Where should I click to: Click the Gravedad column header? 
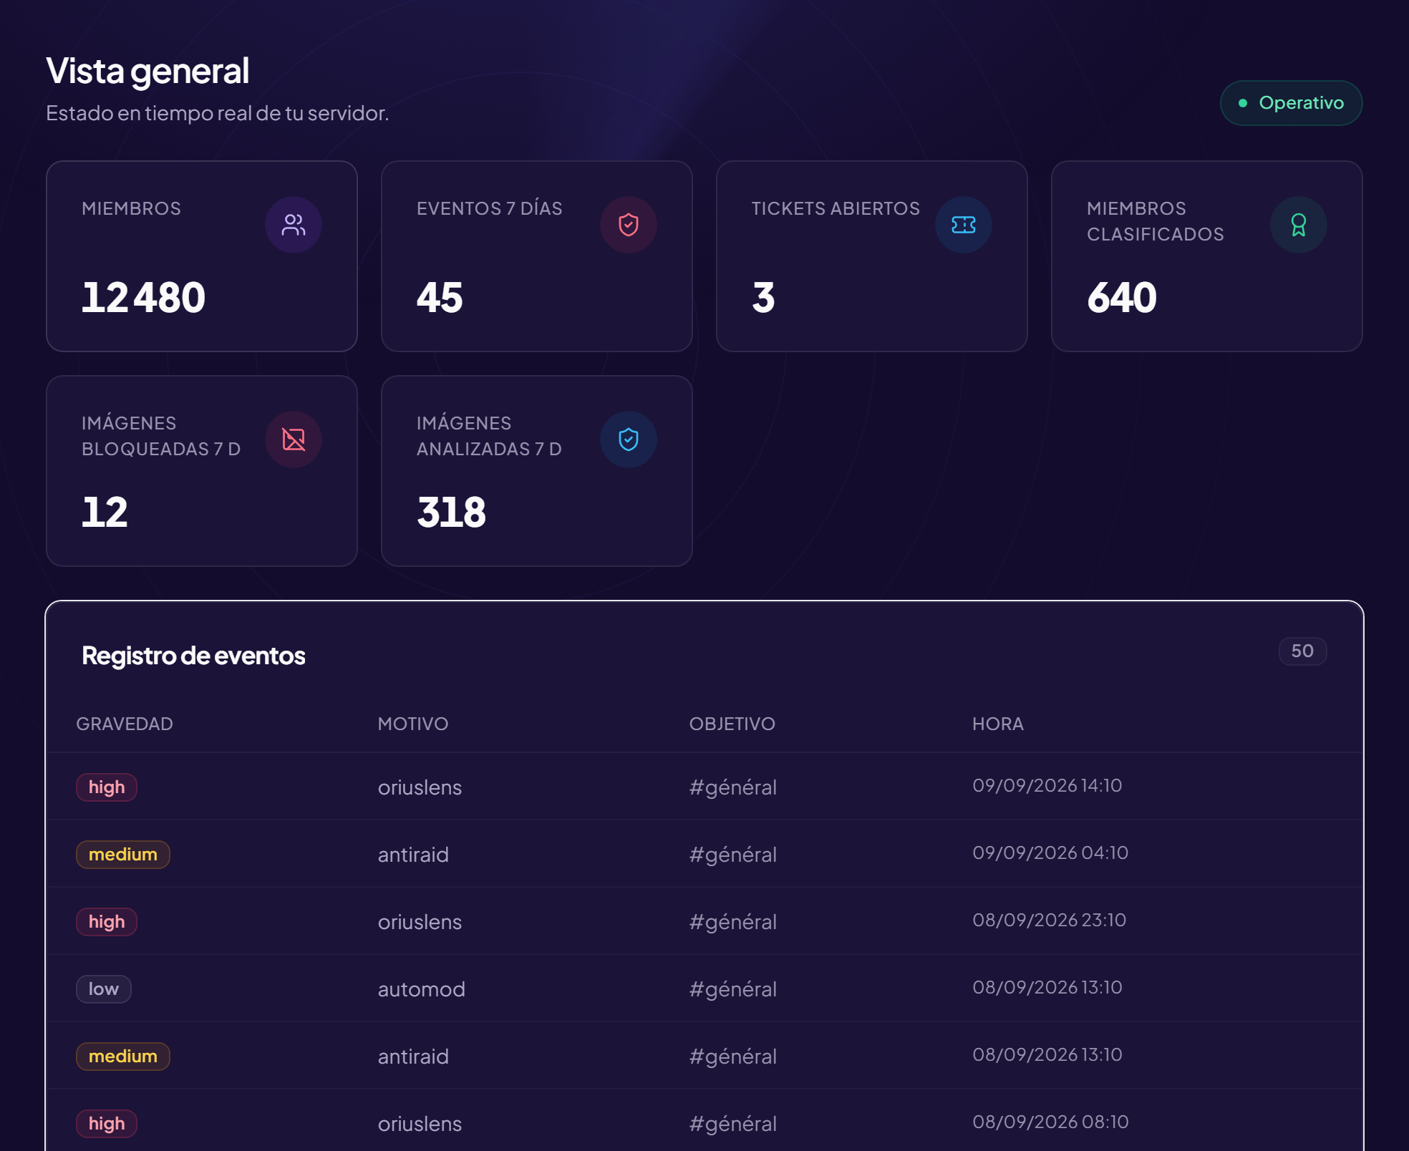(x=125, y=724)
